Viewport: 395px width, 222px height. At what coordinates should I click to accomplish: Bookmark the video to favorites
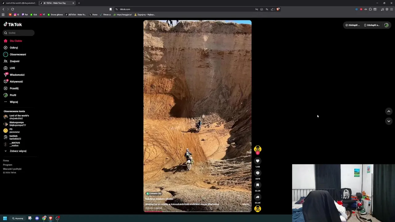coord(258,185)
